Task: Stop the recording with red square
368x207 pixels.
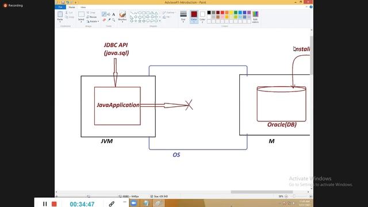Action: [54, 204]
